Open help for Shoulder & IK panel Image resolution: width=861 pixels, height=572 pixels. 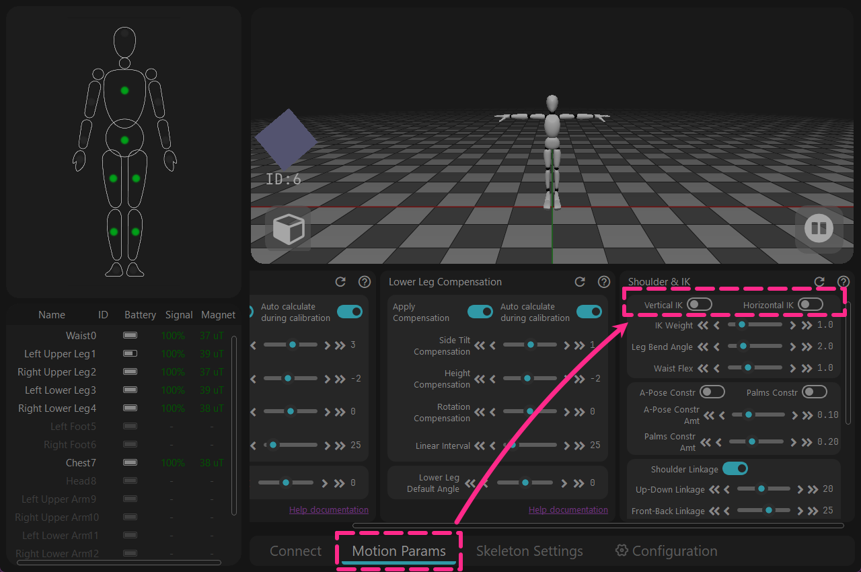coord(844,282)
